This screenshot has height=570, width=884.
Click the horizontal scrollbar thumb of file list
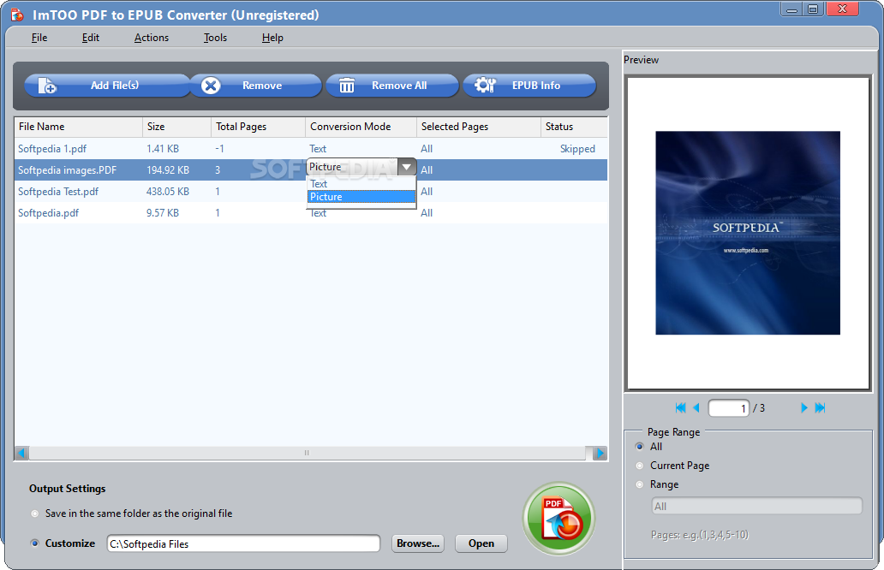point(308,453)
